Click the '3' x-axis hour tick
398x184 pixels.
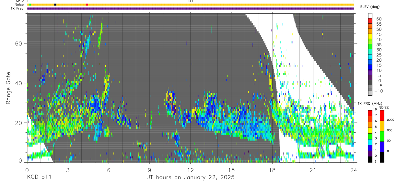[68, 170]
